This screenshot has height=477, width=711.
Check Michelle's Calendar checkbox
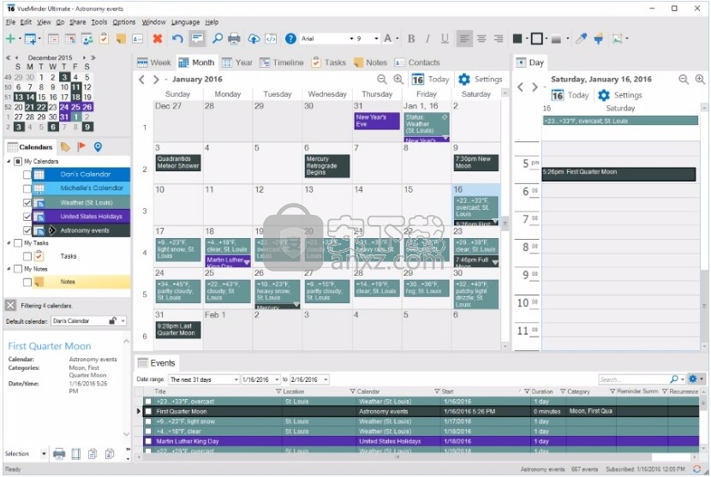pos(27,188)
